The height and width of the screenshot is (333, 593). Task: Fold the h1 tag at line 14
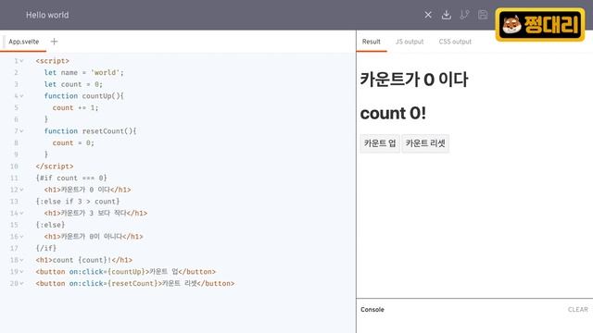point(22,213)
